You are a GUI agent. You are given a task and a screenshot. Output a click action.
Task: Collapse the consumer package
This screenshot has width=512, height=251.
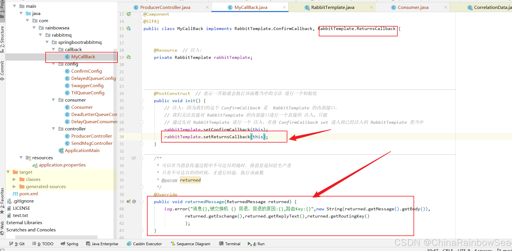click(53, 100)
